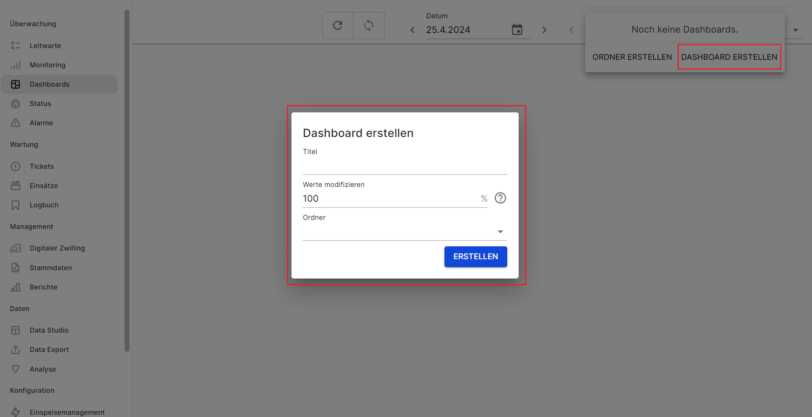
Task: Open the Tickets page
Action: tap(42, 166)
